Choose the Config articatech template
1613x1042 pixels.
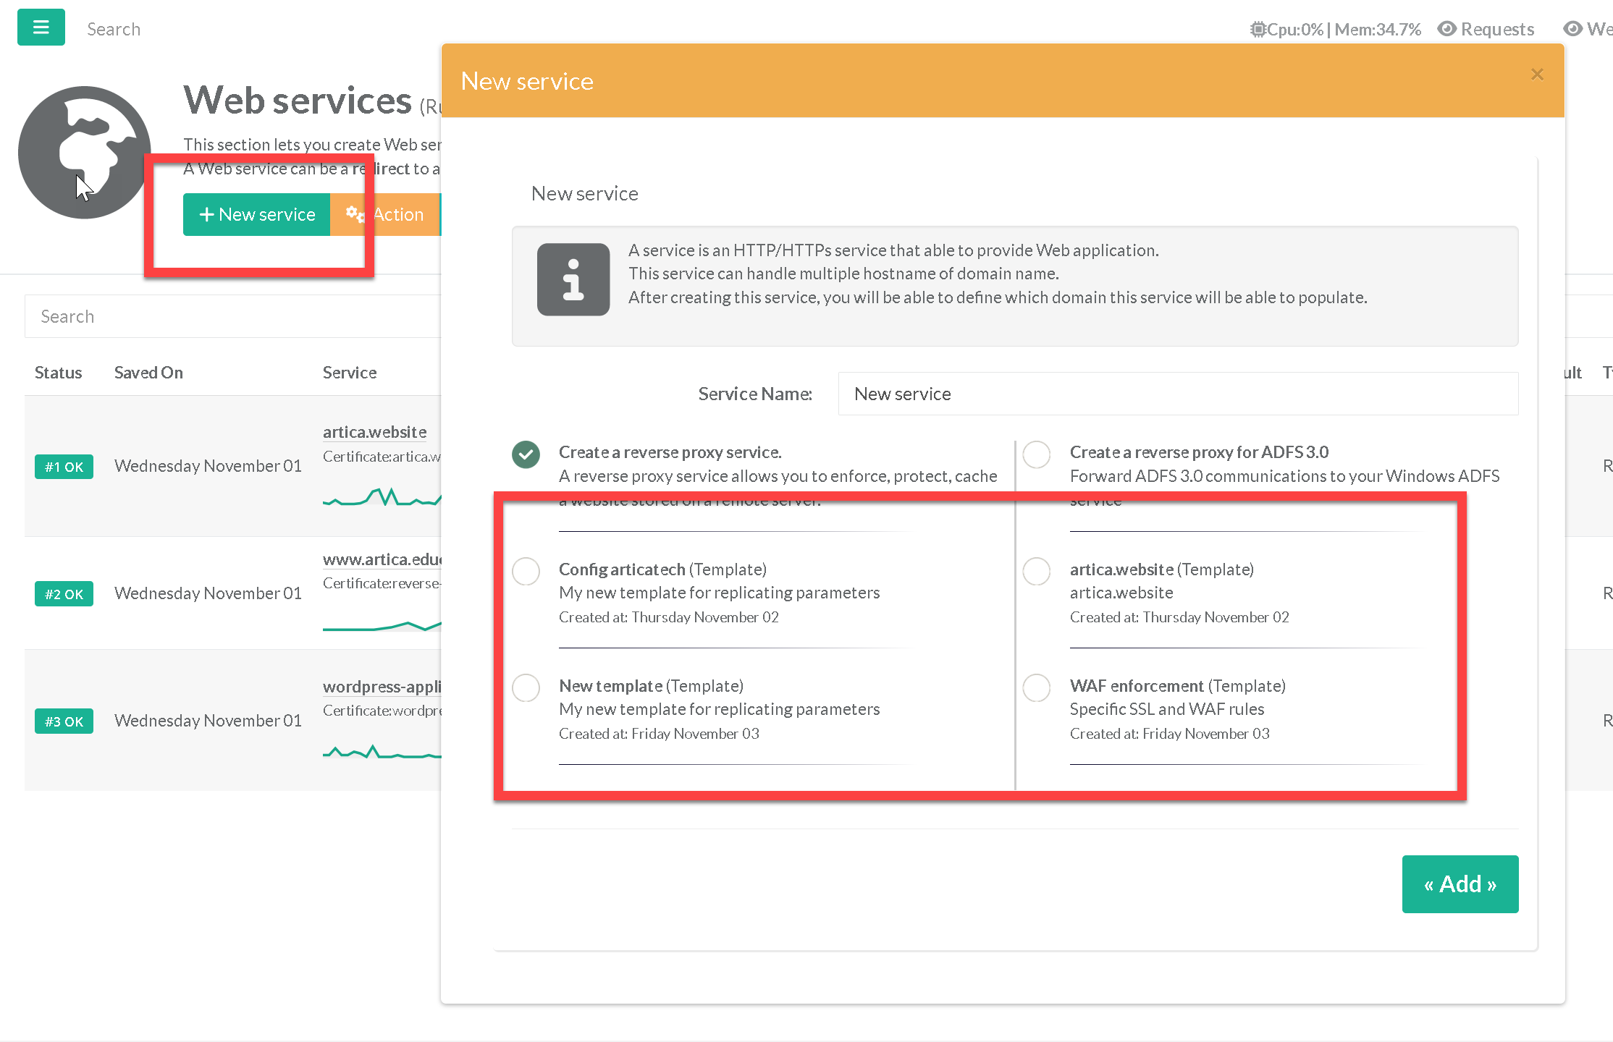point(526,571)
